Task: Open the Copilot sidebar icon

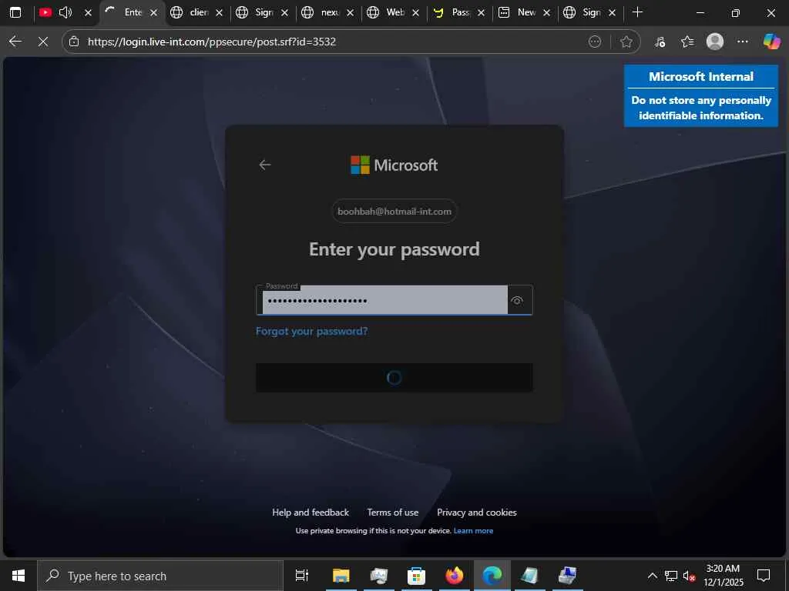Action: coord(771,42)
